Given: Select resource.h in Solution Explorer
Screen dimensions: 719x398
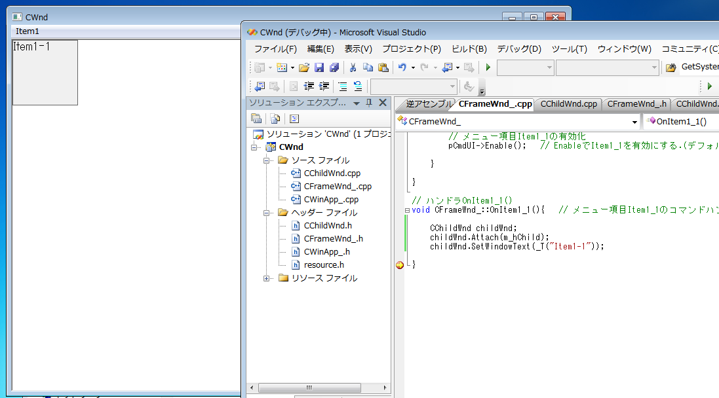Looking at the screenshot, I should coord(324,265).
